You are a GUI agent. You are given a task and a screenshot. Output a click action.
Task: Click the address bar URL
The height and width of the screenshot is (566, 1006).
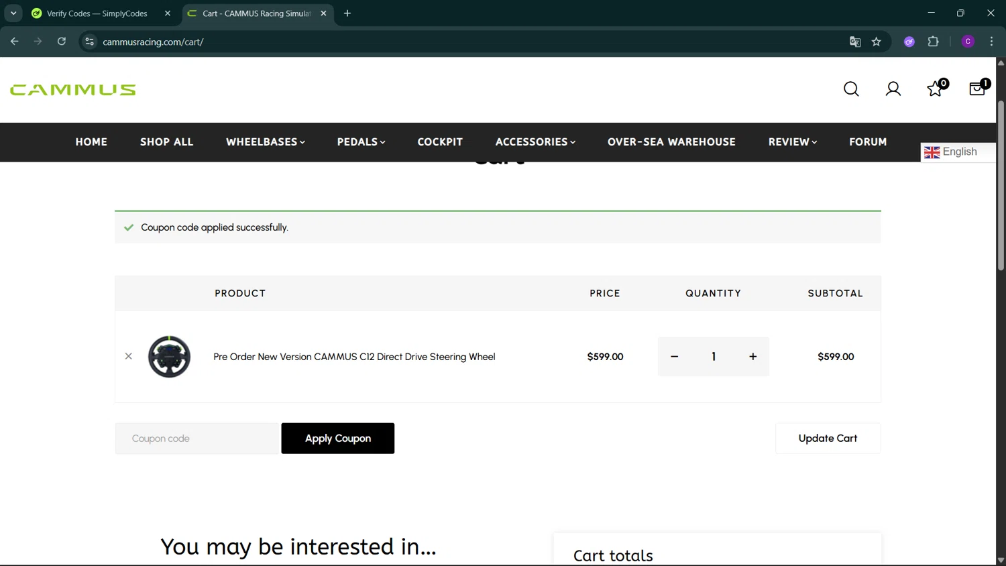[x=153, y=42]
